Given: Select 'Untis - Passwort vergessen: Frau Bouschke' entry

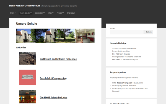Looking at the screenshot, I should pyautogui.click(x=128, y=83).
